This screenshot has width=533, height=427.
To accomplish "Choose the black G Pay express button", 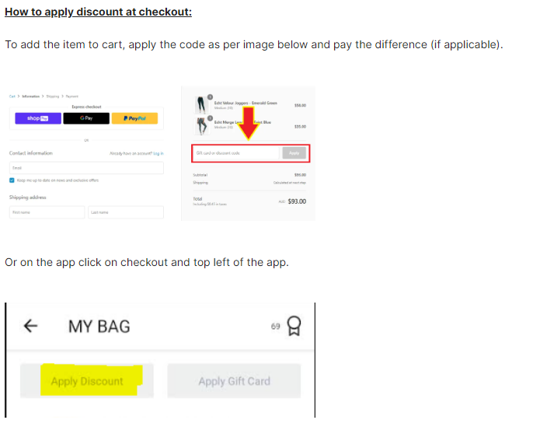I will click(x=86, y=118).
